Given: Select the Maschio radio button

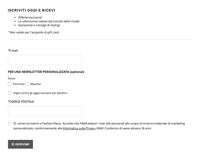Looking at the screenshot, I should 27,84.
